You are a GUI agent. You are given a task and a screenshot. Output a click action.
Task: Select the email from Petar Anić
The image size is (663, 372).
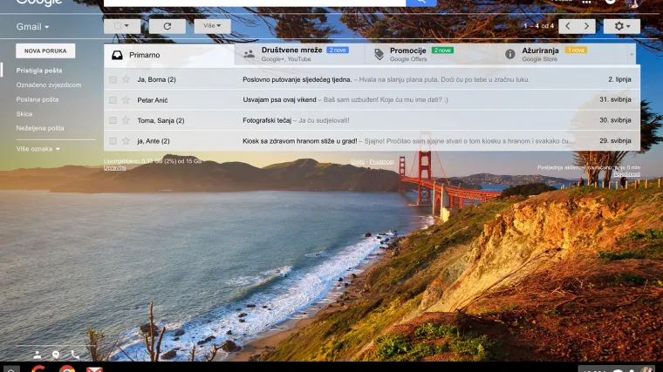(x=113, y=100)
